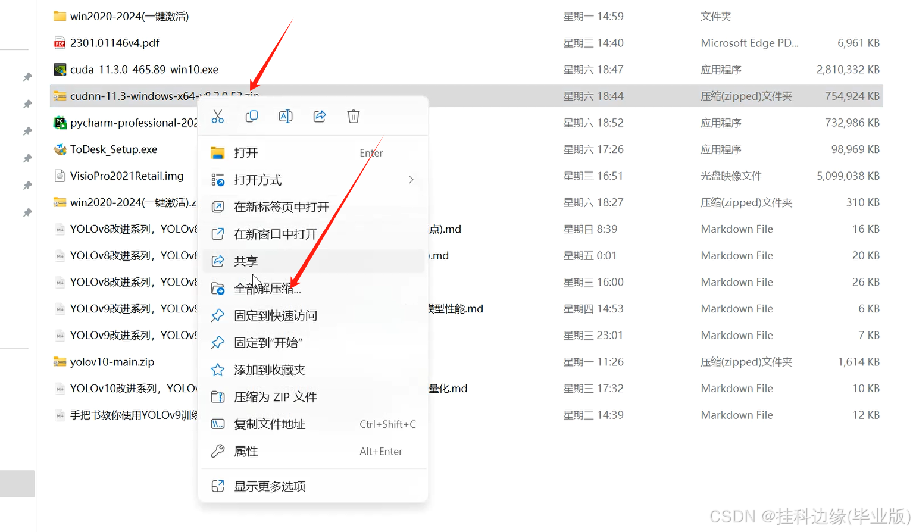
Task: Click the icon beside 固定到快速访问
Action: coord(218,315)
